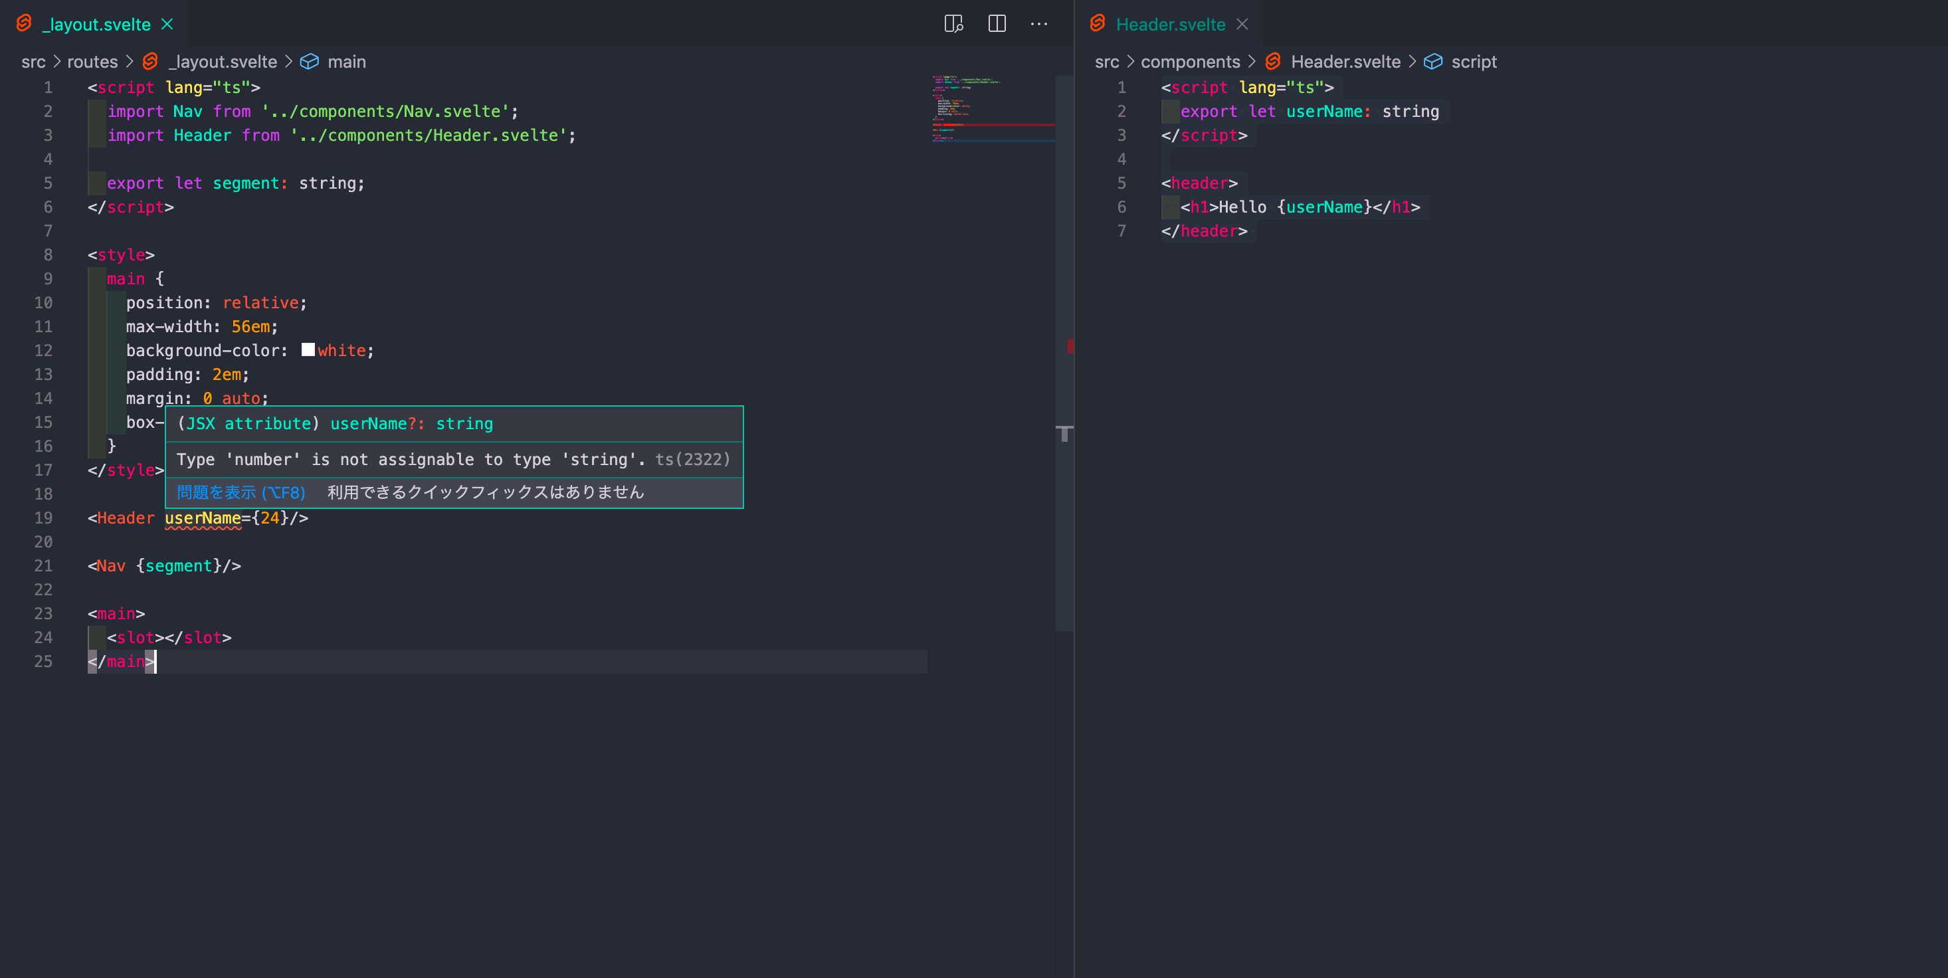Screen dimensions: 1948x978
Task: Open the editor more actions ellipsis menu
Action: (1039, 24)
